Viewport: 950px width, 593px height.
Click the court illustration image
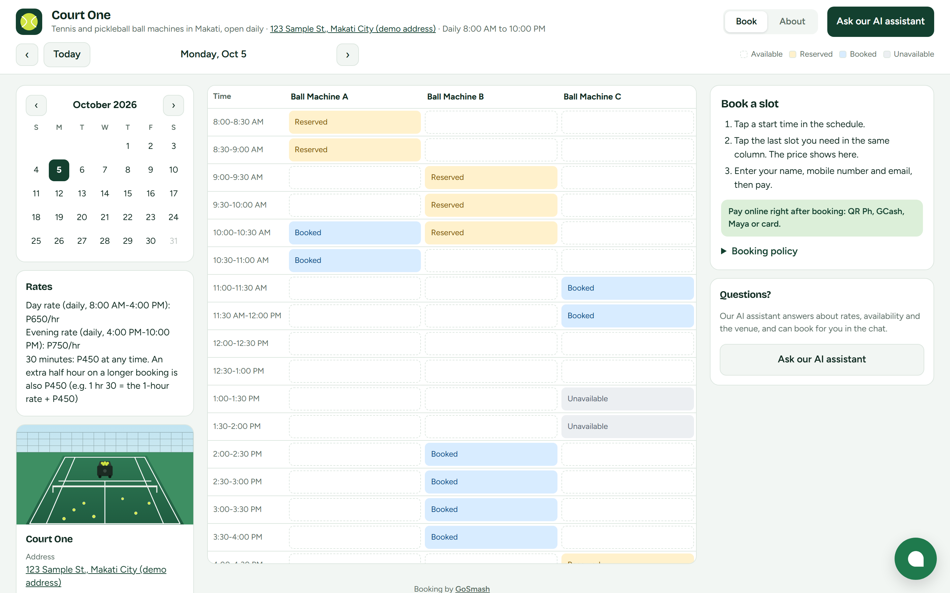click(105, 474)
